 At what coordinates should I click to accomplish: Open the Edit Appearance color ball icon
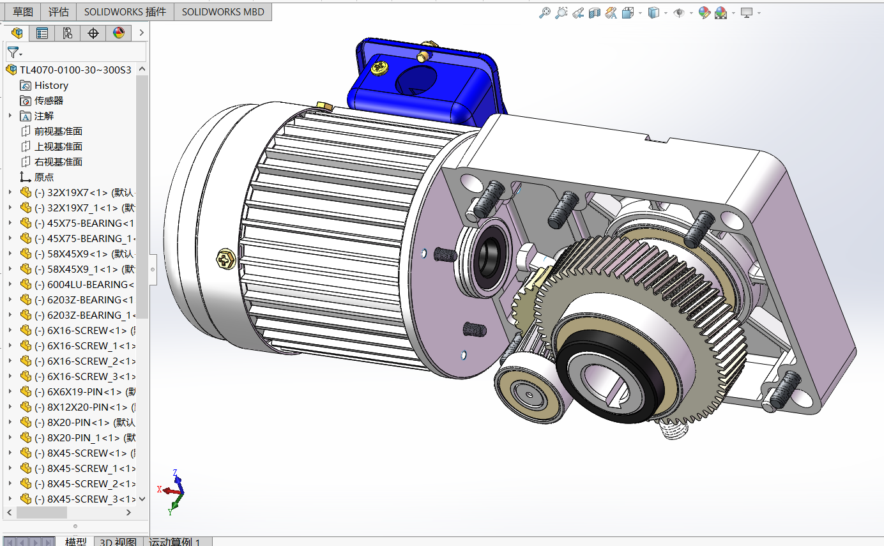pyautogui.click(x=705, y=12)
